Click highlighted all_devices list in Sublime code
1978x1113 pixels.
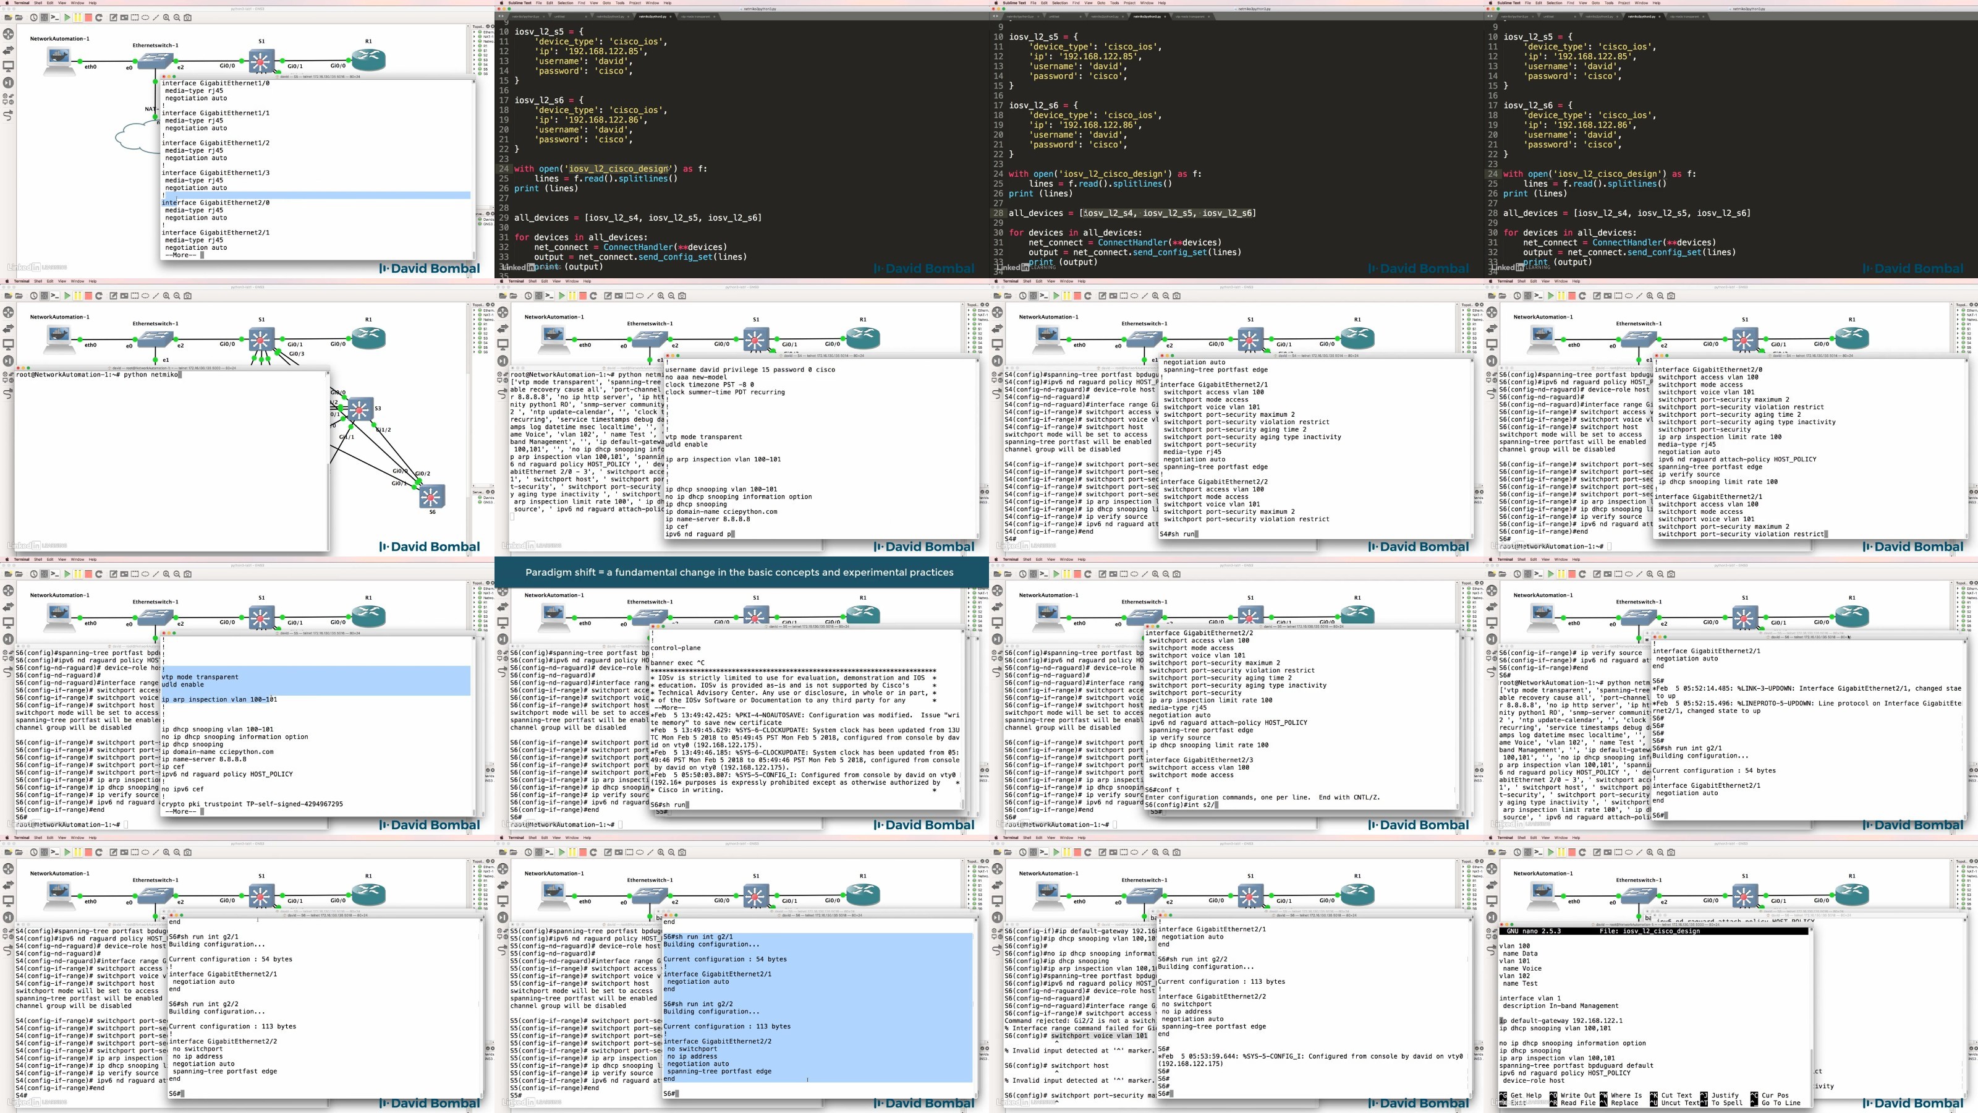[x=1168, y=213]
